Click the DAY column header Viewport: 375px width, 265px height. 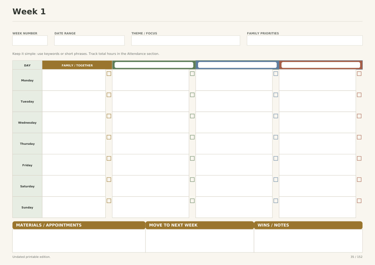pyautogui.click(x=27, y=65)
